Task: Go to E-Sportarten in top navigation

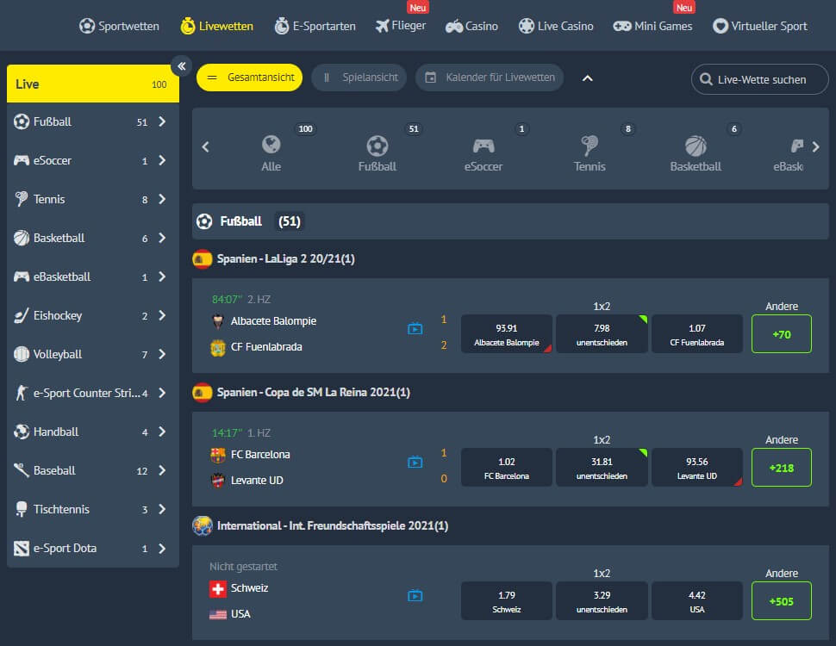Action: [x=315, y=26]
